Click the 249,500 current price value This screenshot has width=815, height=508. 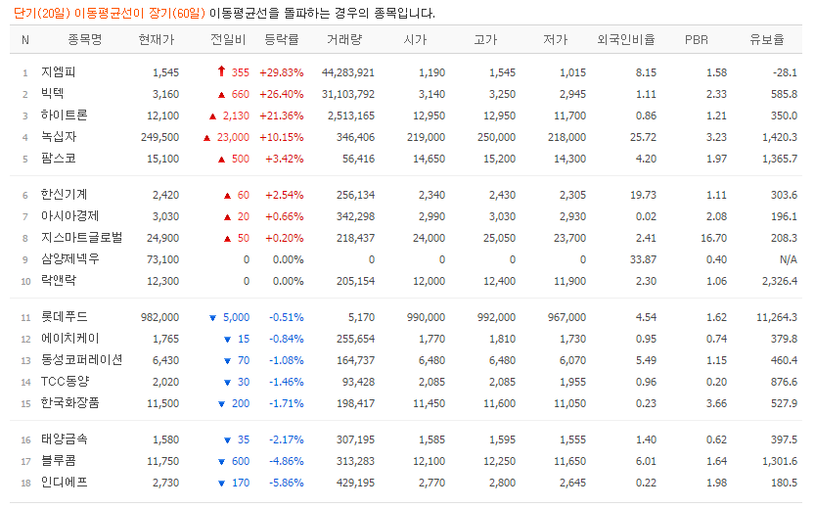click(x=160, y=137)
